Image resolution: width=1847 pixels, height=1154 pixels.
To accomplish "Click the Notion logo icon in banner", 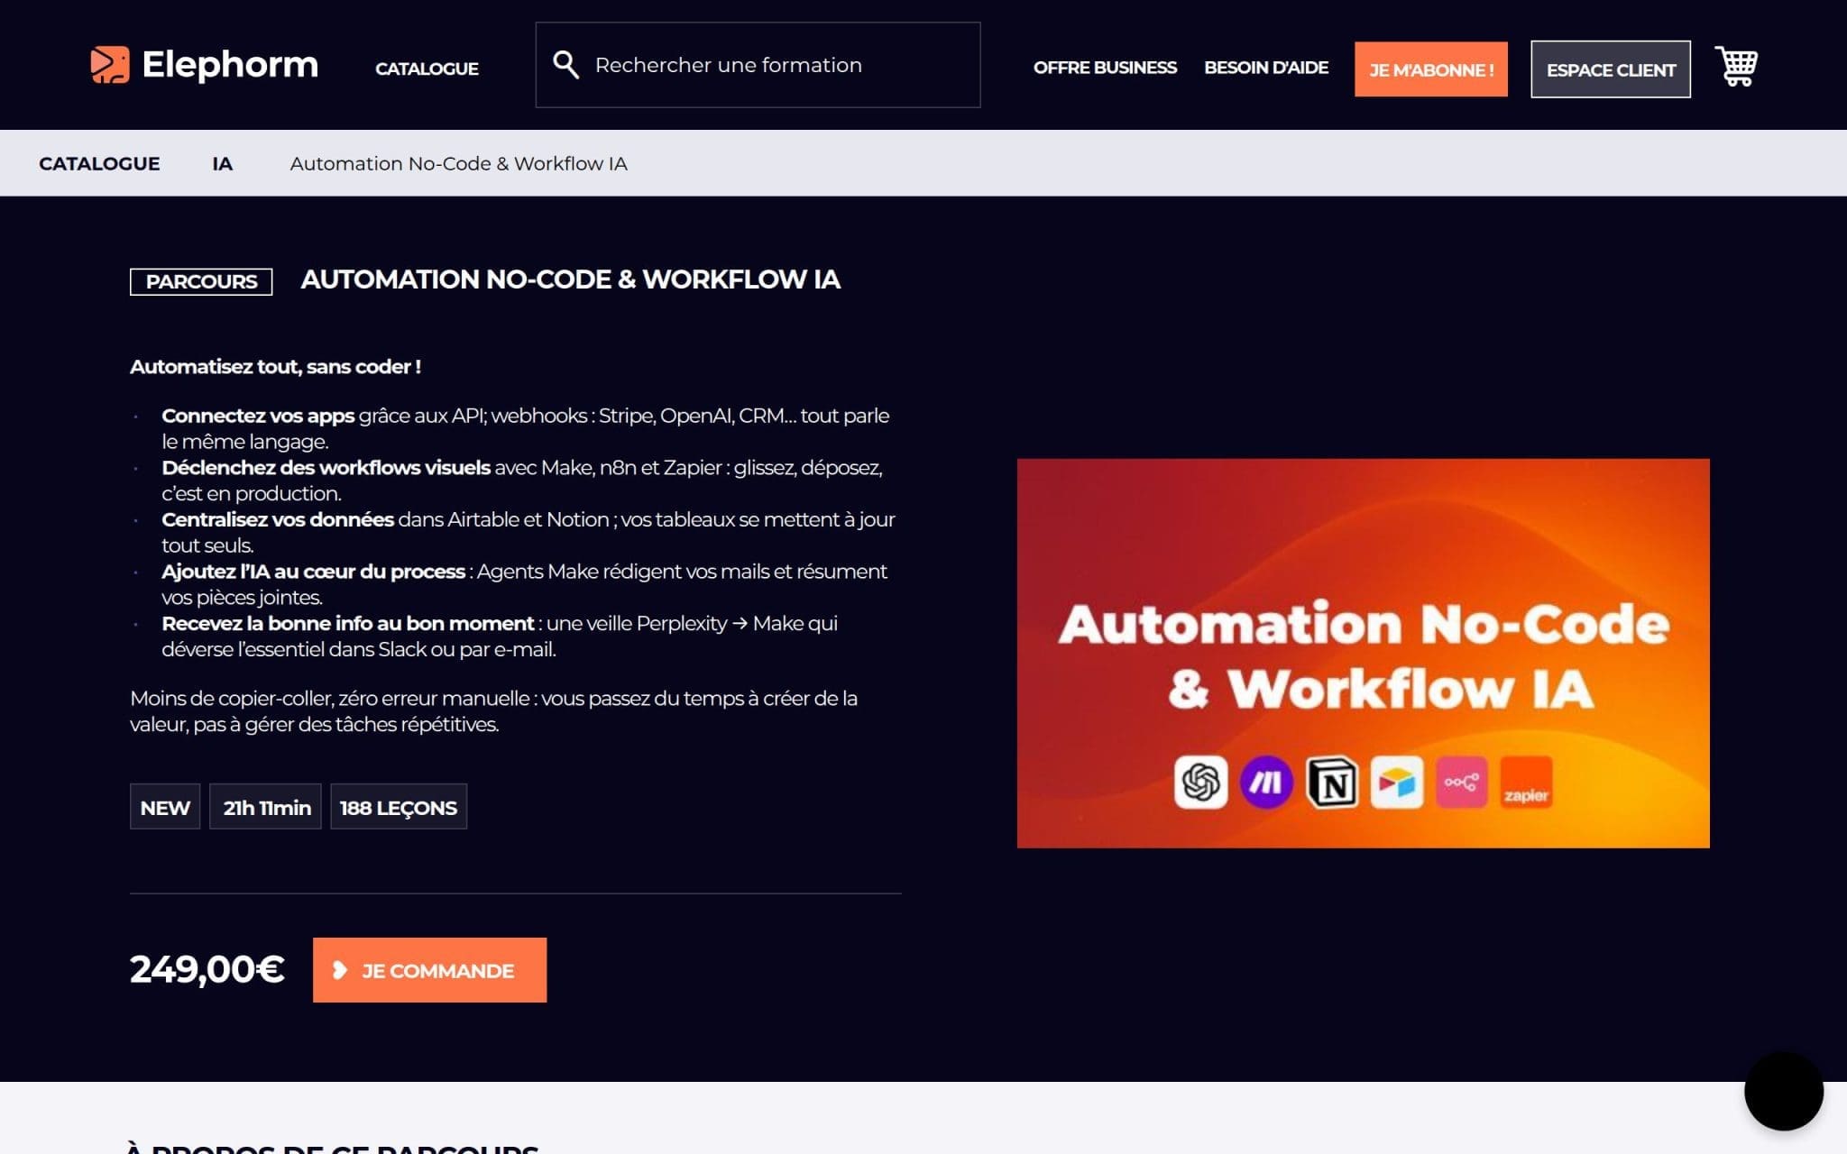I will point(1332,783).
